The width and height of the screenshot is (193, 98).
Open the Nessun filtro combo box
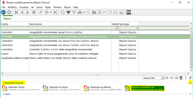pyautogui.click(x=153, y=78)
